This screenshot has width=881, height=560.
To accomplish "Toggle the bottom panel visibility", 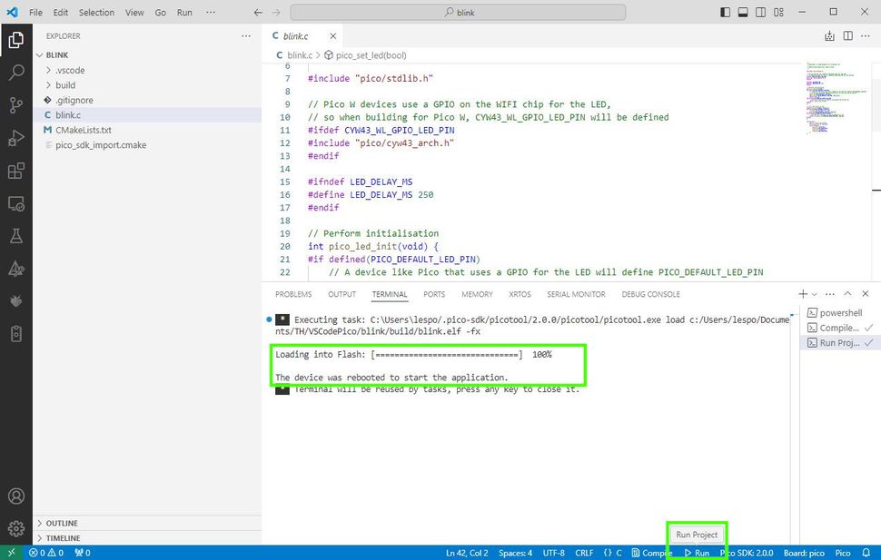I will (x=743, y=13).
